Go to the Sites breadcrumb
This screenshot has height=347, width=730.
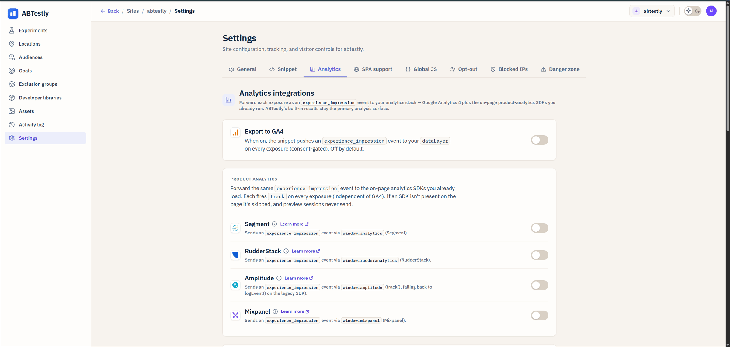133,11
